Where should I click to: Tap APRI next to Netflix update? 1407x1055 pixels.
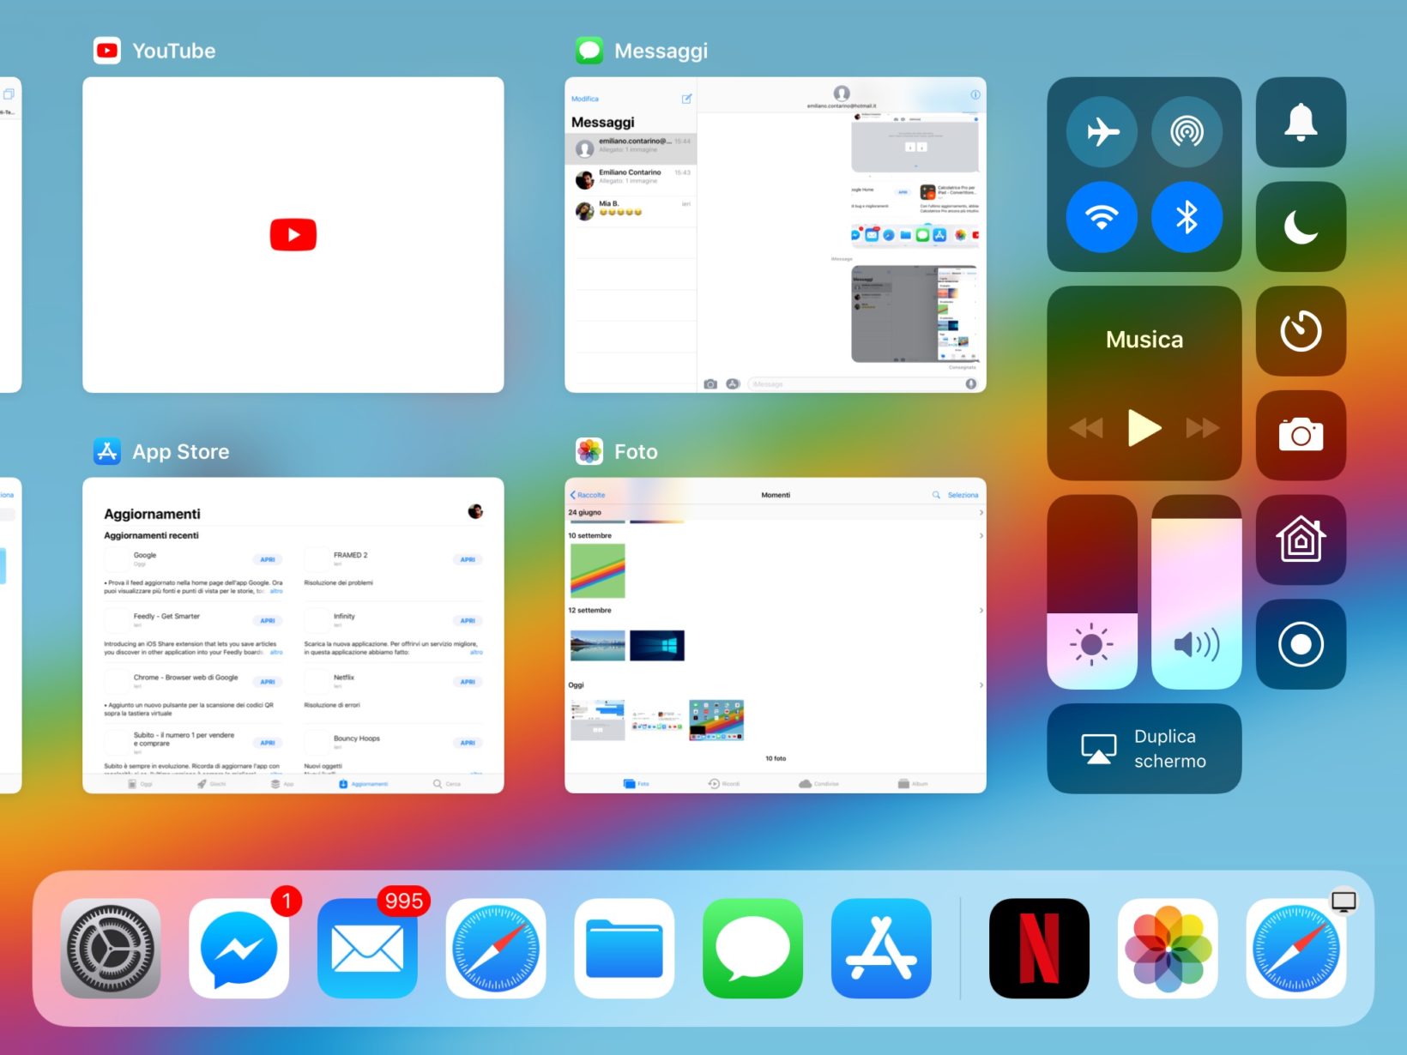tap(468, 682)
